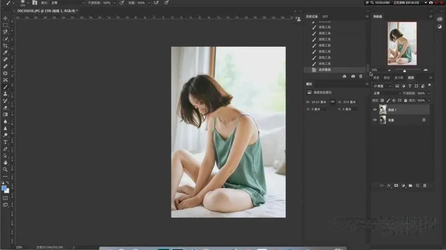This screenshot has width=446, height=250.
Task: Open layer blend mode dropdown 正常
Action: (387, 93)
